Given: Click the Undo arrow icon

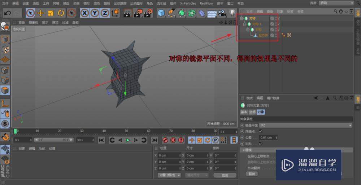Looking at the screenshot, I should (x=7, y=13).
